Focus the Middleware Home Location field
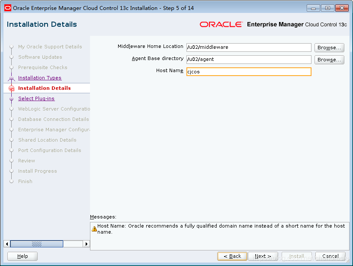 (x=249, y=47)
